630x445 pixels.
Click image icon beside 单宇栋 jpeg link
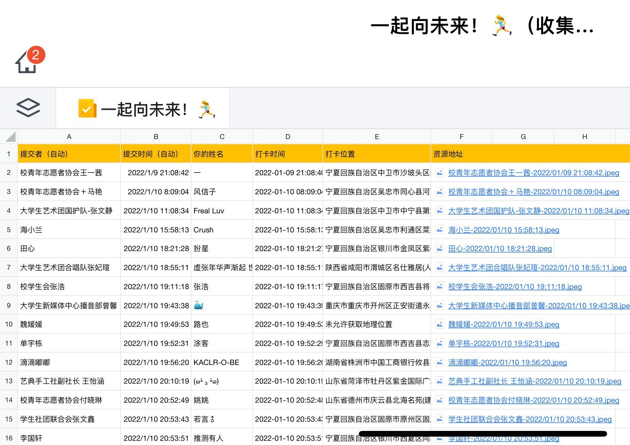440,344
